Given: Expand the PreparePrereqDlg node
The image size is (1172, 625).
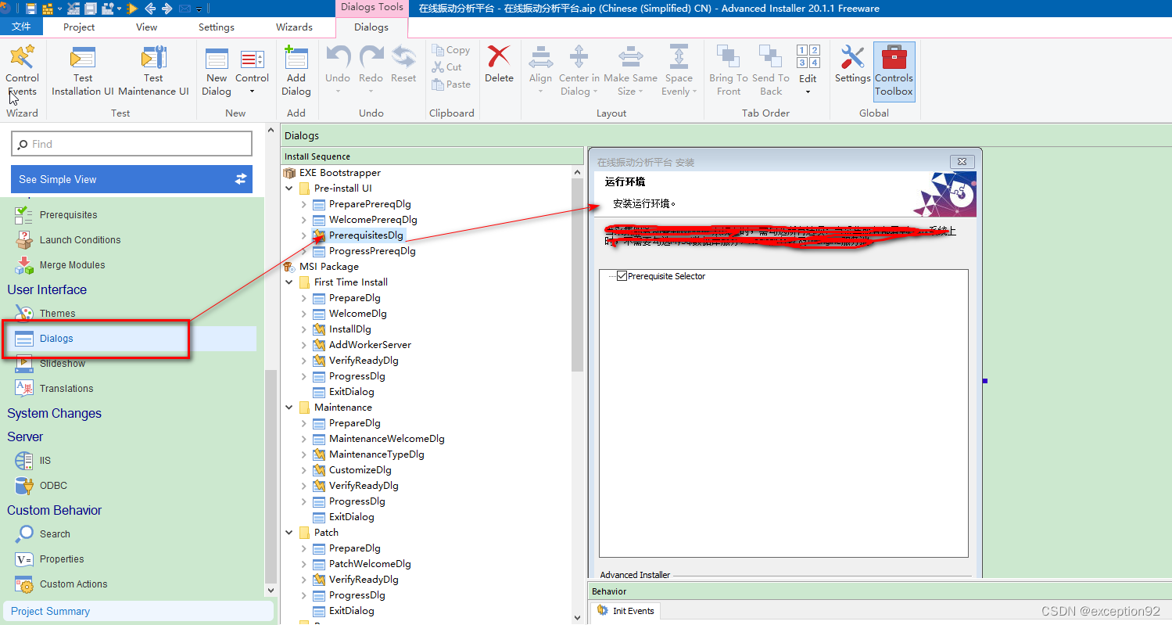Looking at the screenshot, I should coord(304,204).
